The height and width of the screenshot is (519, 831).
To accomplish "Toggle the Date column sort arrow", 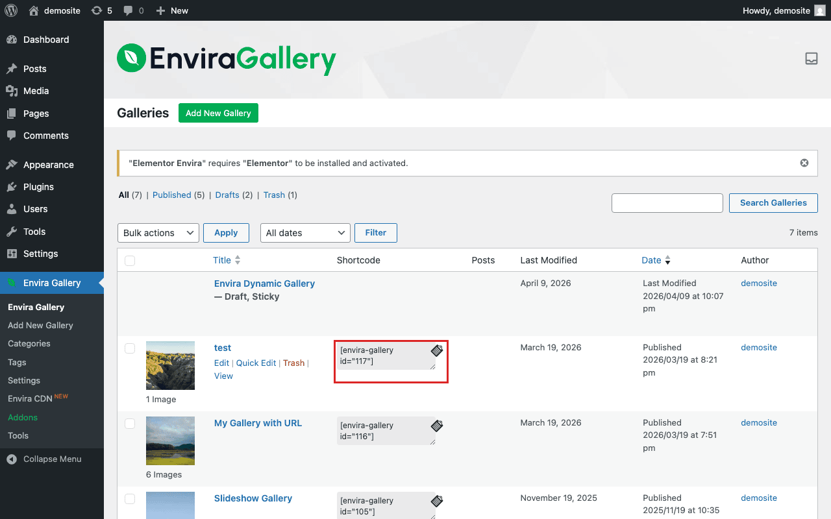I will (667, 260).
